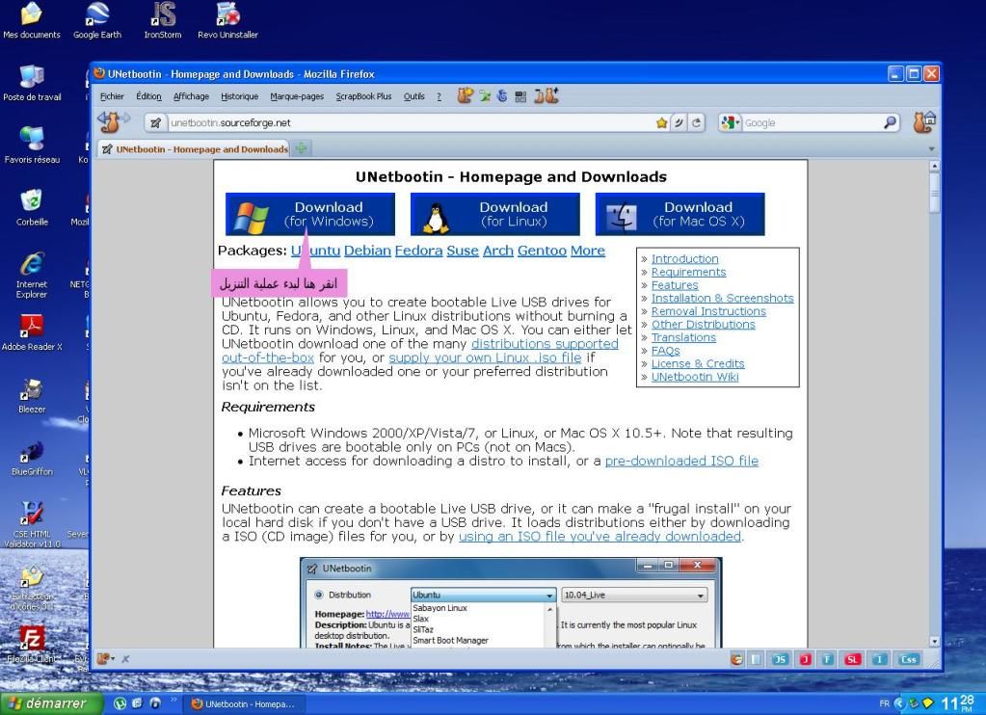This screenshot has height=715, width=986.
Task: Click the red J status bar icon
Action: pos(806,659)
